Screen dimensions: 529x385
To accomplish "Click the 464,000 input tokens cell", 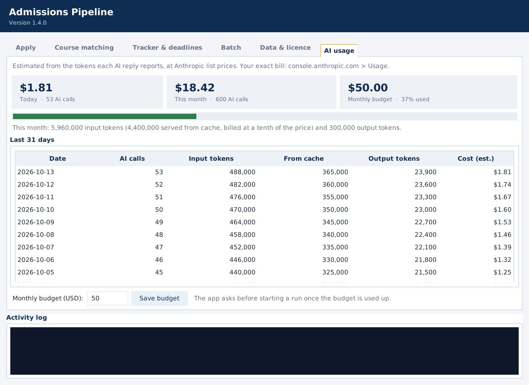I will tap(242, 222).
